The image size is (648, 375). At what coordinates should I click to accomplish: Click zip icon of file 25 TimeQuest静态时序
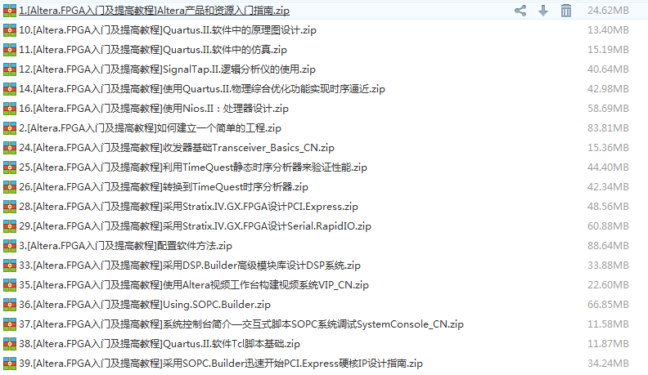click(10, 167)
